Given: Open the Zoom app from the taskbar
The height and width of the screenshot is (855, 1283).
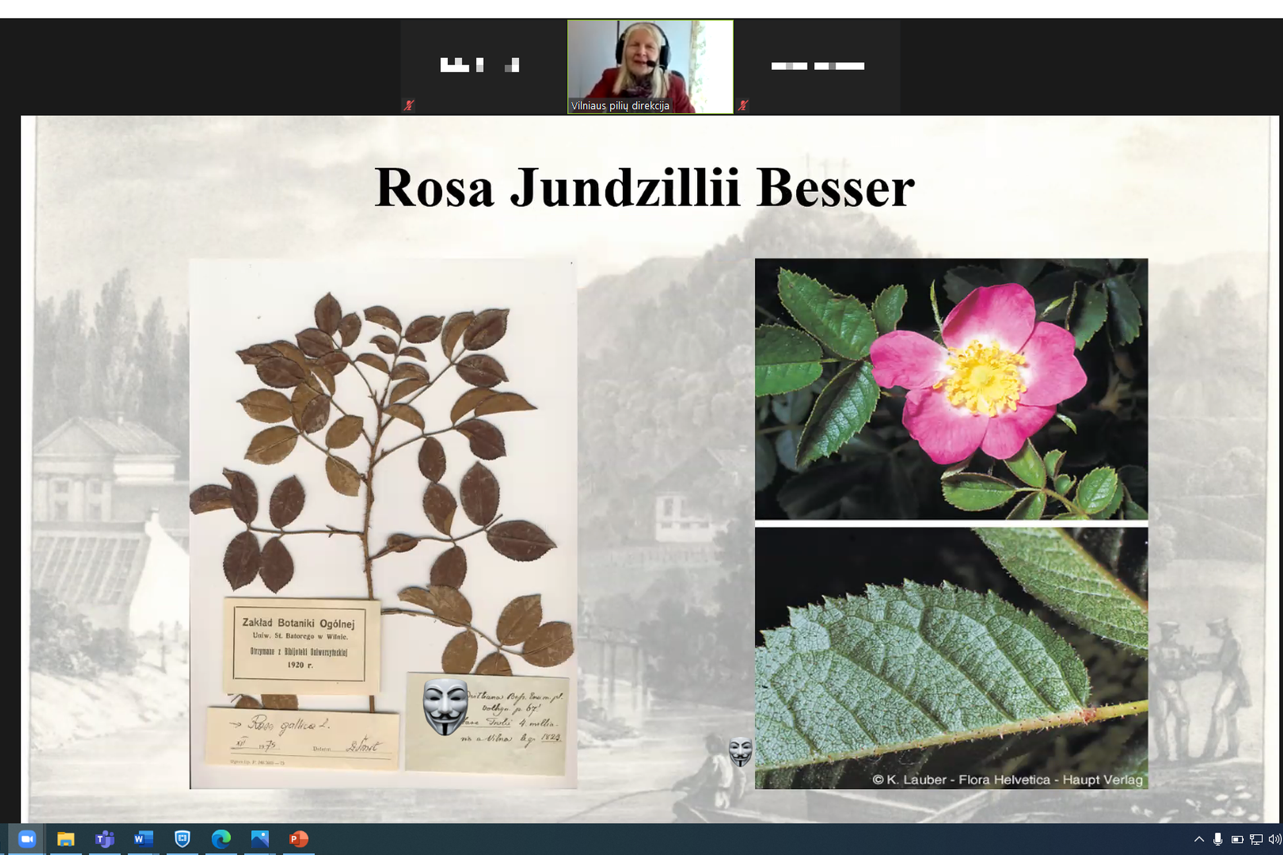Looking at the screenshot, I should tap(26, 839).
